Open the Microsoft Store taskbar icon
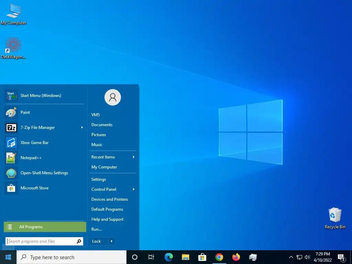Image resolution: width=352 pixels, height=264 pixels. (x=202, y=257)
